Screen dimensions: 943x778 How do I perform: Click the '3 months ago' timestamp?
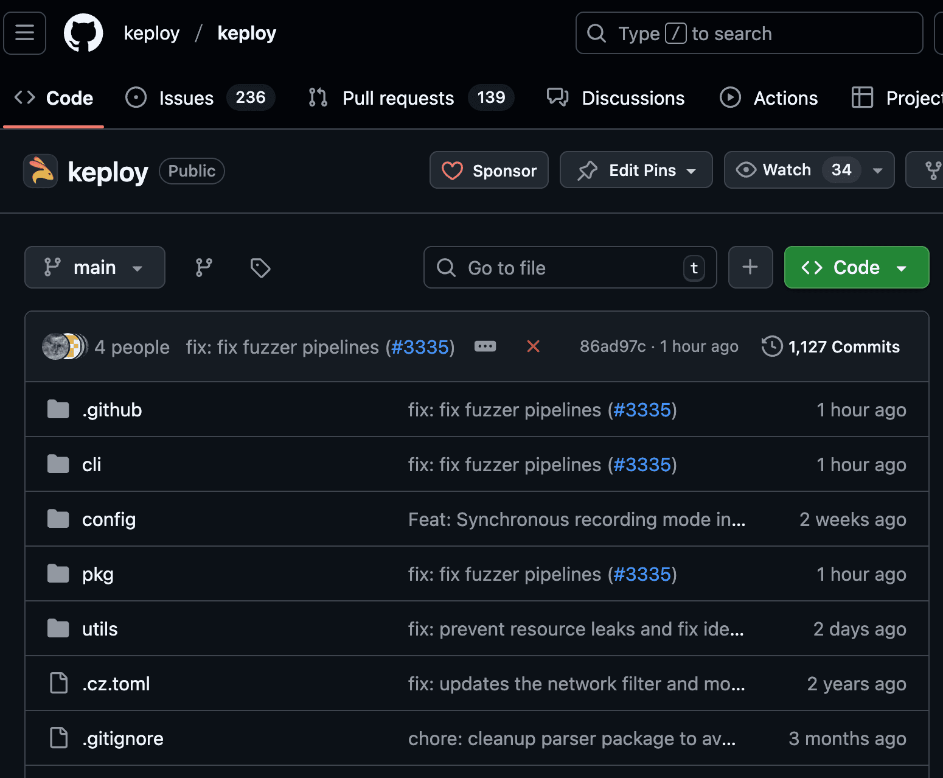pos(847,738)
